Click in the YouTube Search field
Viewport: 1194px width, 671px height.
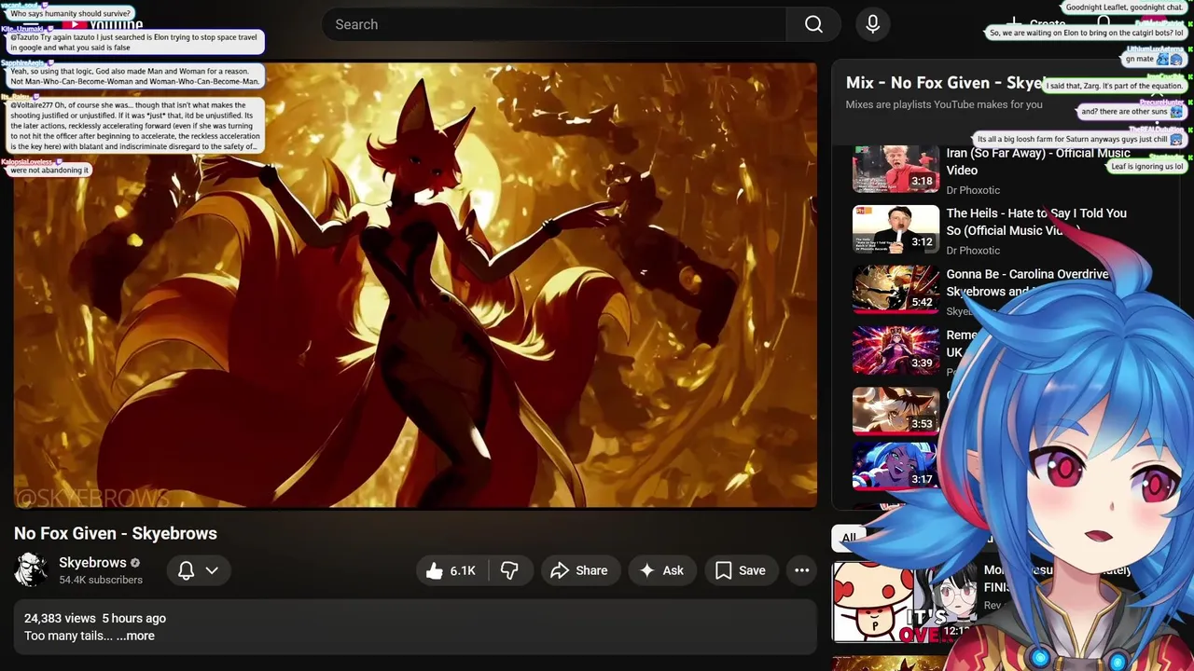554,24
